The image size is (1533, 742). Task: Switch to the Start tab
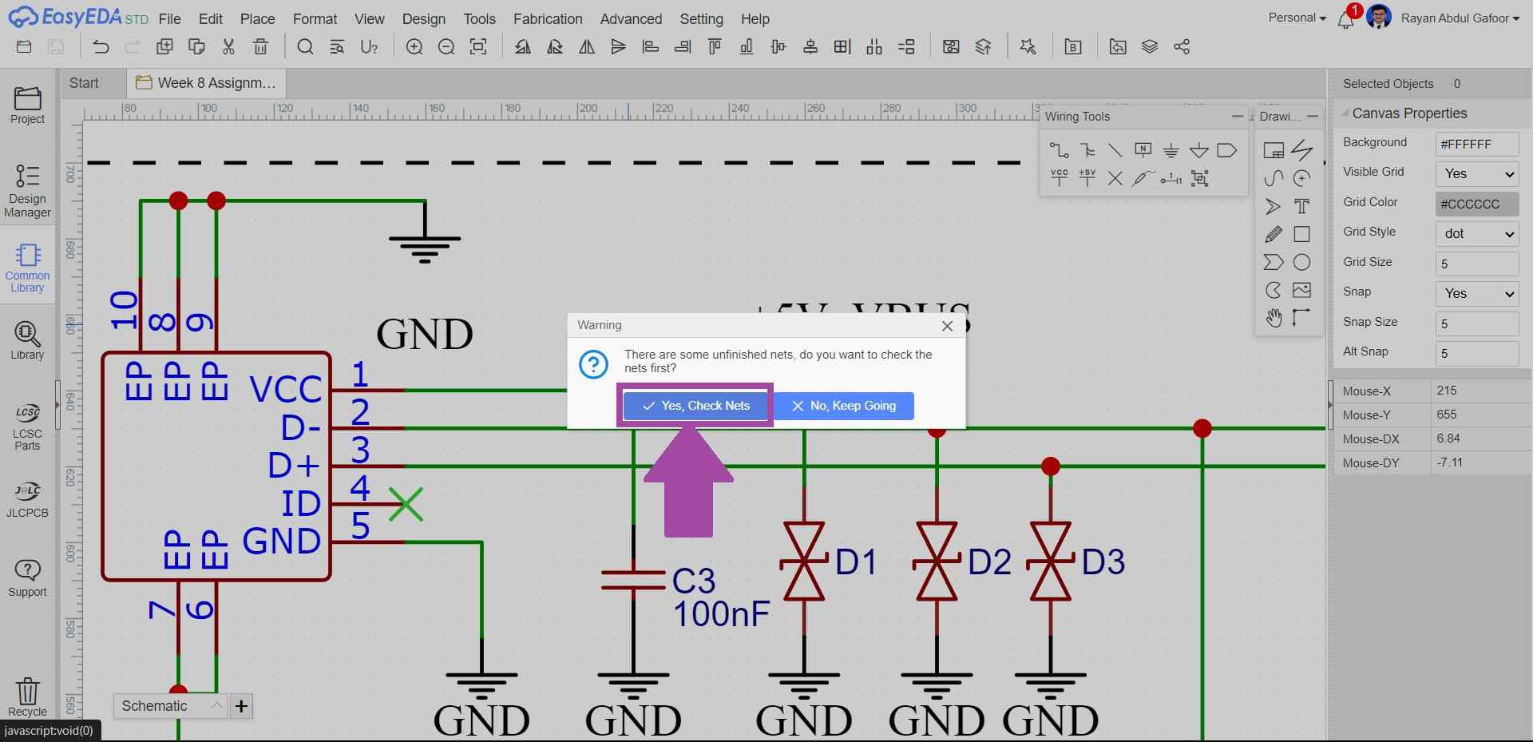[84, 83]
